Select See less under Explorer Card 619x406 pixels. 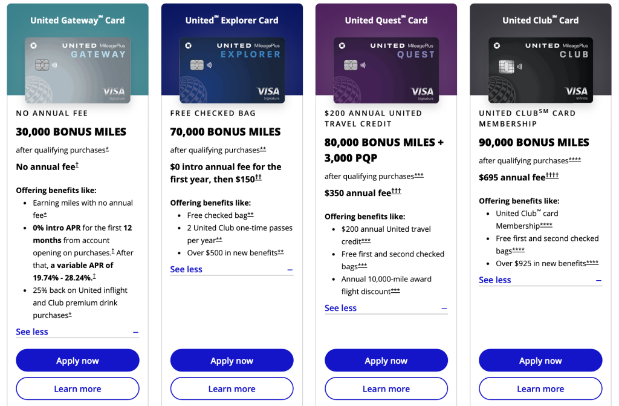point(186,270)
